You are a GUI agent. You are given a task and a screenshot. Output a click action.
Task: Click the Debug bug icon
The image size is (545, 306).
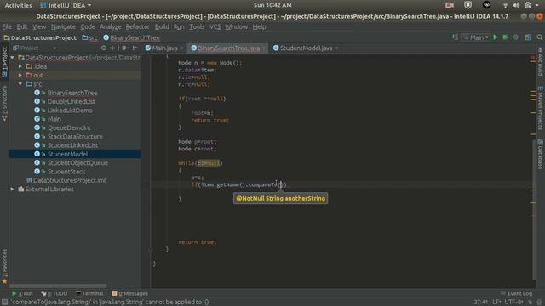click(x=505, y=37)
